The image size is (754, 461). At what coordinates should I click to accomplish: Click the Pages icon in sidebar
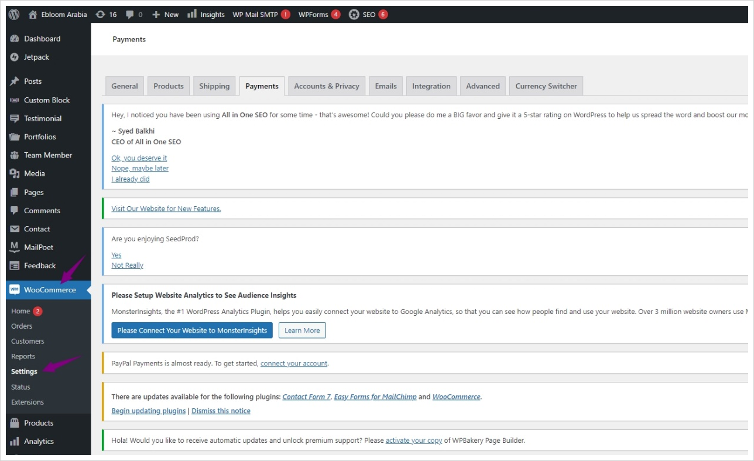(15, 192)
